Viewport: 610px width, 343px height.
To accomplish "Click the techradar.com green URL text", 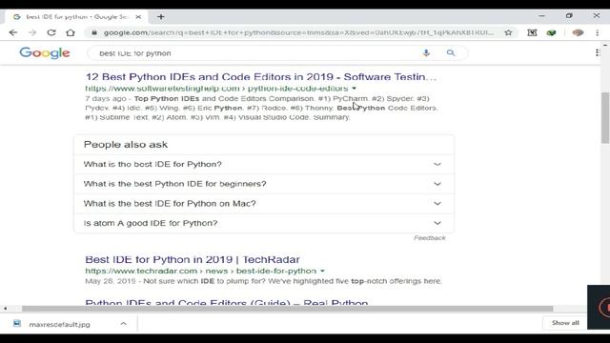I will point(201,271).
